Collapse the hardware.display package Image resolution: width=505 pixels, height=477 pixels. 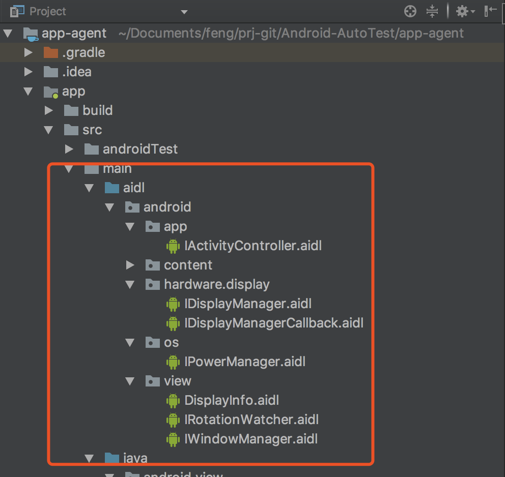tap(130, 284)
